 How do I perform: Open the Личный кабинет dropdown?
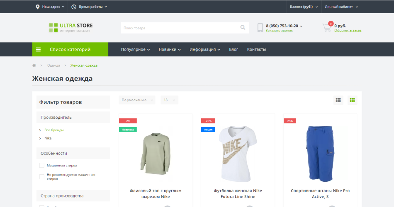341,7
